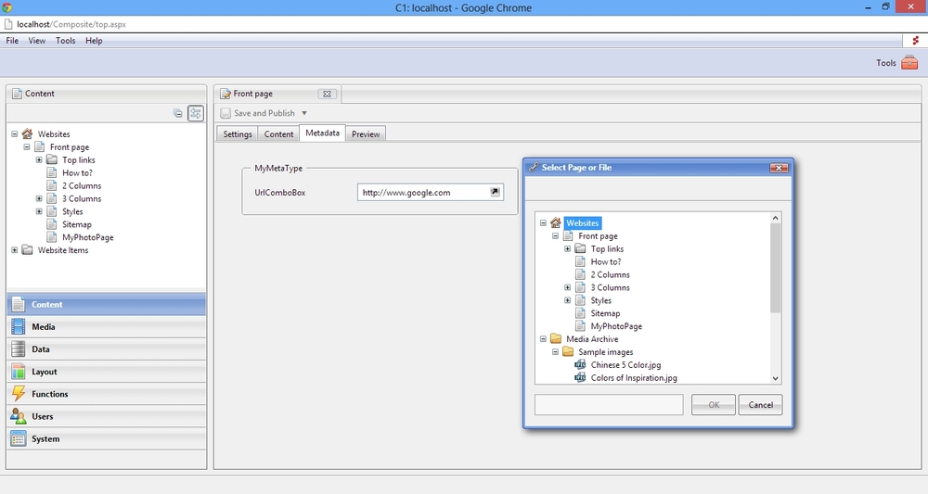Switch to the Preview tab
This screenshot has height=494, width=928.
[366, 134]
